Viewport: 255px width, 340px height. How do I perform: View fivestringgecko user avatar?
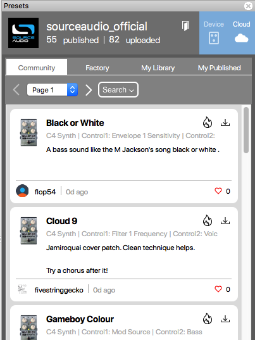coord(22,289)
